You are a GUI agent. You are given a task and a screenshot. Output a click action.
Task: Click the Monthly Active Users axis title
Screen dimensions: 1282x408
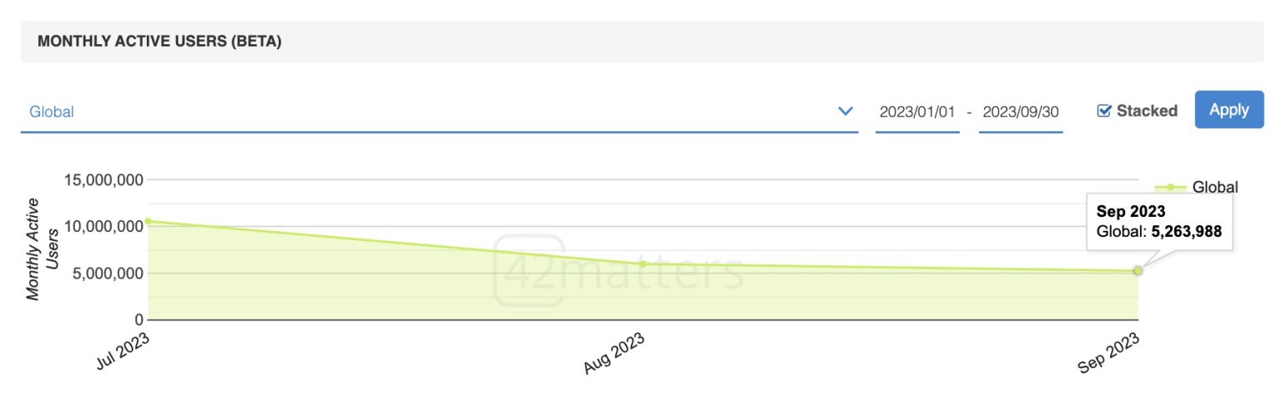tap(42, 249)
